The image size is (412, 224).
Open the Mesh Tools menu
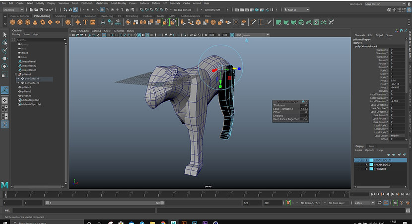pyautogui.click(x=102, y=3)
